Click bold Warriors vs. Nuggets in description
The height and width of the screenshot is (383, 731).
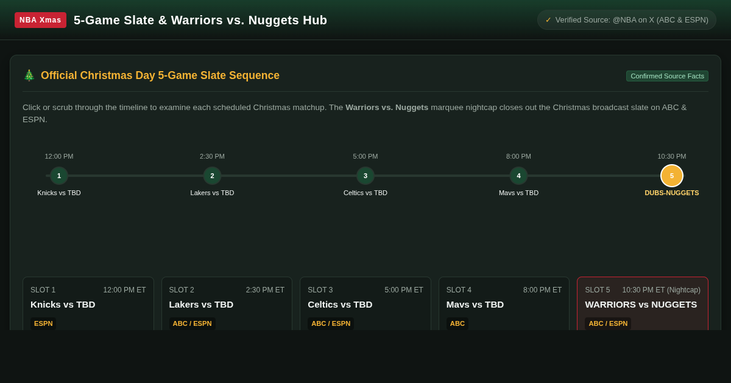[387, 107]
